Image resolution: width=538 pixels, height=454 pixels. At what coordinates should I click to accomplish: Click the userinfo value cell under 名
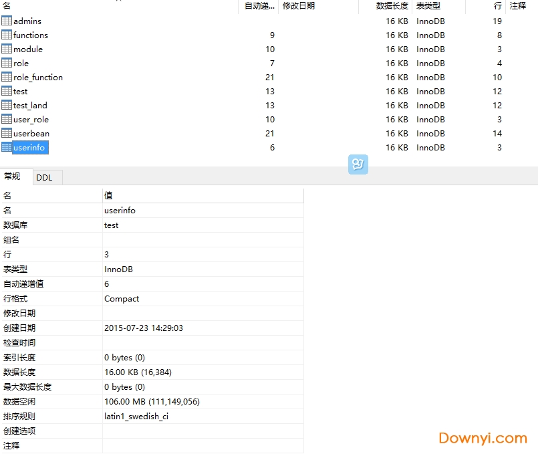click(120, 210)
